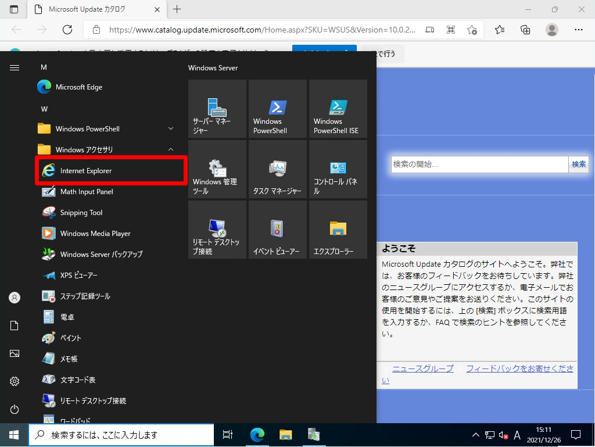Open the コントロール パネル tile

(x=338, y=169)
